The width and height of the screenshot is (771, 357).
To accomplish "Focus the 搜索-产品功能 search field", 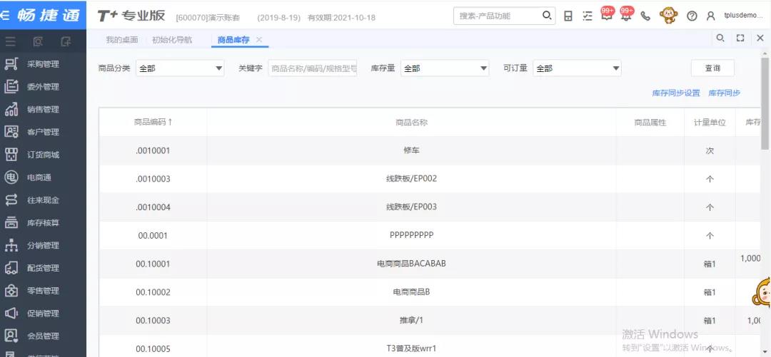I will [x=498, y=16].
